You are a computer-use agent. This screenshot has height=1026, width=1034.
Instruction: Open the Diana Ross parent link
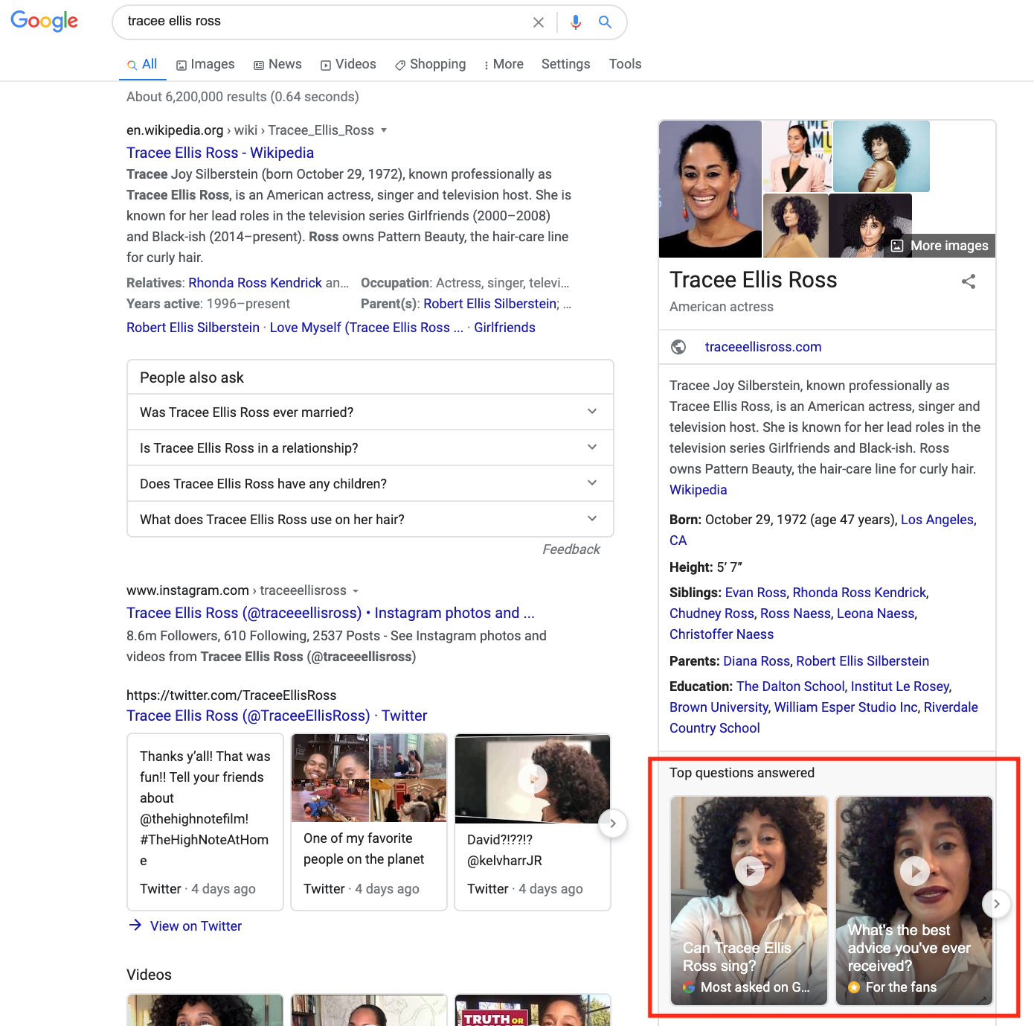click(x=757, y=661)
